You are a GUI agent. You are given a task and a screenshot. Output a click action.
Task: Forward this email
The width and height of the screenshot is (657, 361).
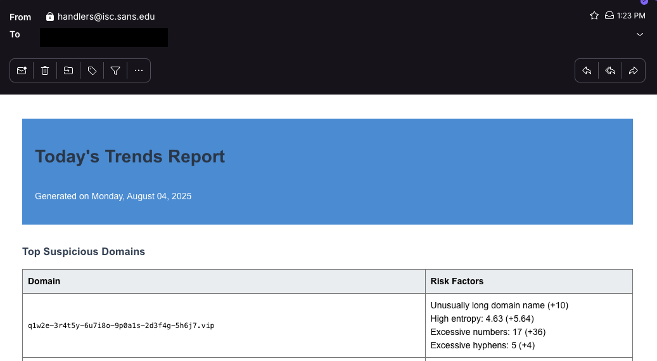[x=634, y=71]
